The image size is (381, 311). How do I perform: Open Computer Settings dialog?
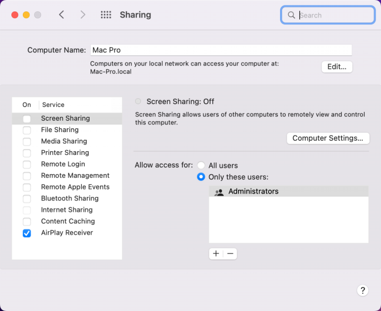click(x=328, y=138)
